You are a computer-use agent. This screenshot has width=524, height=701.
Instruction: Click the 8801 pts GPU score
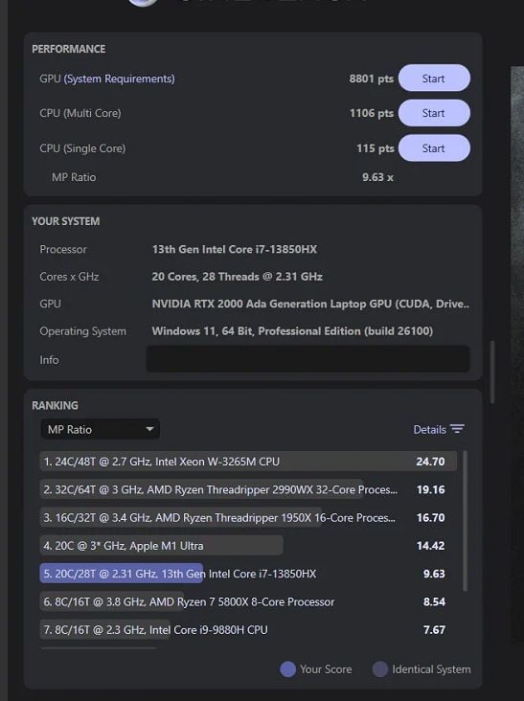[x=371, y=79]
